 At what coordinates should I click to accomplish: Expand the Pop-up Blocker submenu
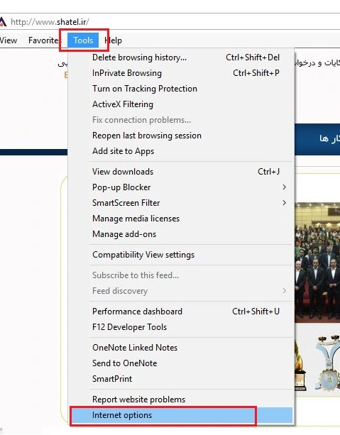pos(181,187)
